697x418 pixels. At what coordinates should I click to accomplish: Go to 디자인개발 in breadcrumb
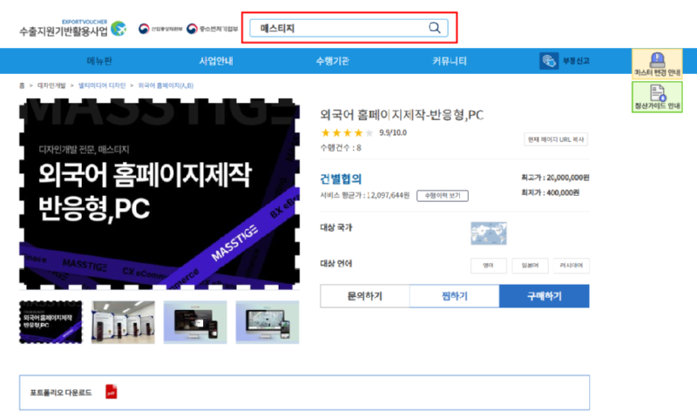(x=51, y=85)
